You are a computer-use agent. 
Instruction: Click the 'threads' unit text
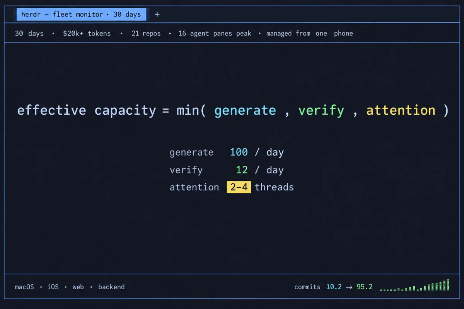(x=274, y=187)
